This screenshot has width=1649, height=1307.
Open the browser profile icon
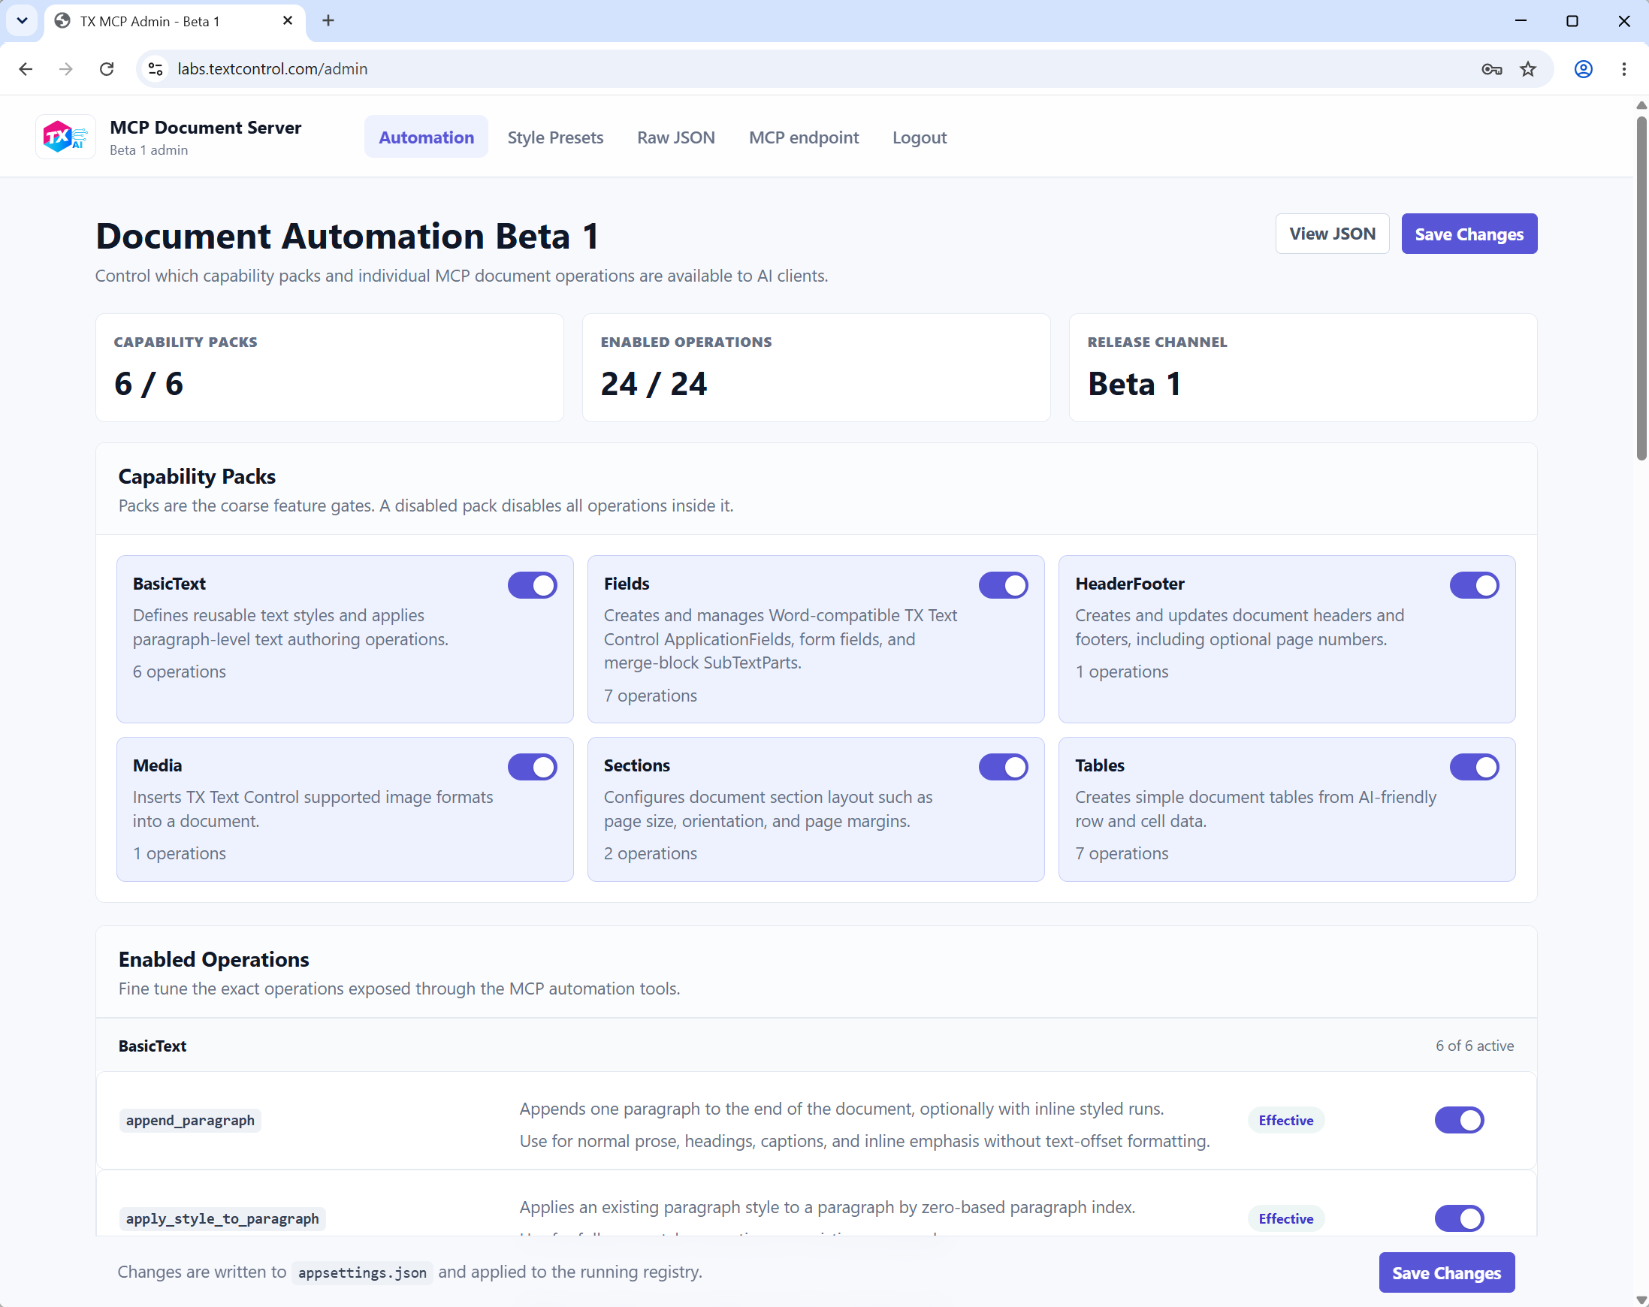(x=1583, y=69)
